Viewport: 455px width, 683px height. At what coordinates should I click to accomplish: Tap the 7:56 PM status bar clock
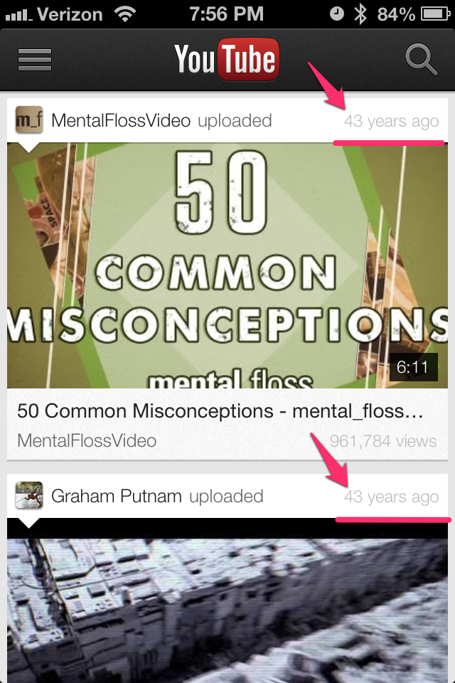click(226, 14)
